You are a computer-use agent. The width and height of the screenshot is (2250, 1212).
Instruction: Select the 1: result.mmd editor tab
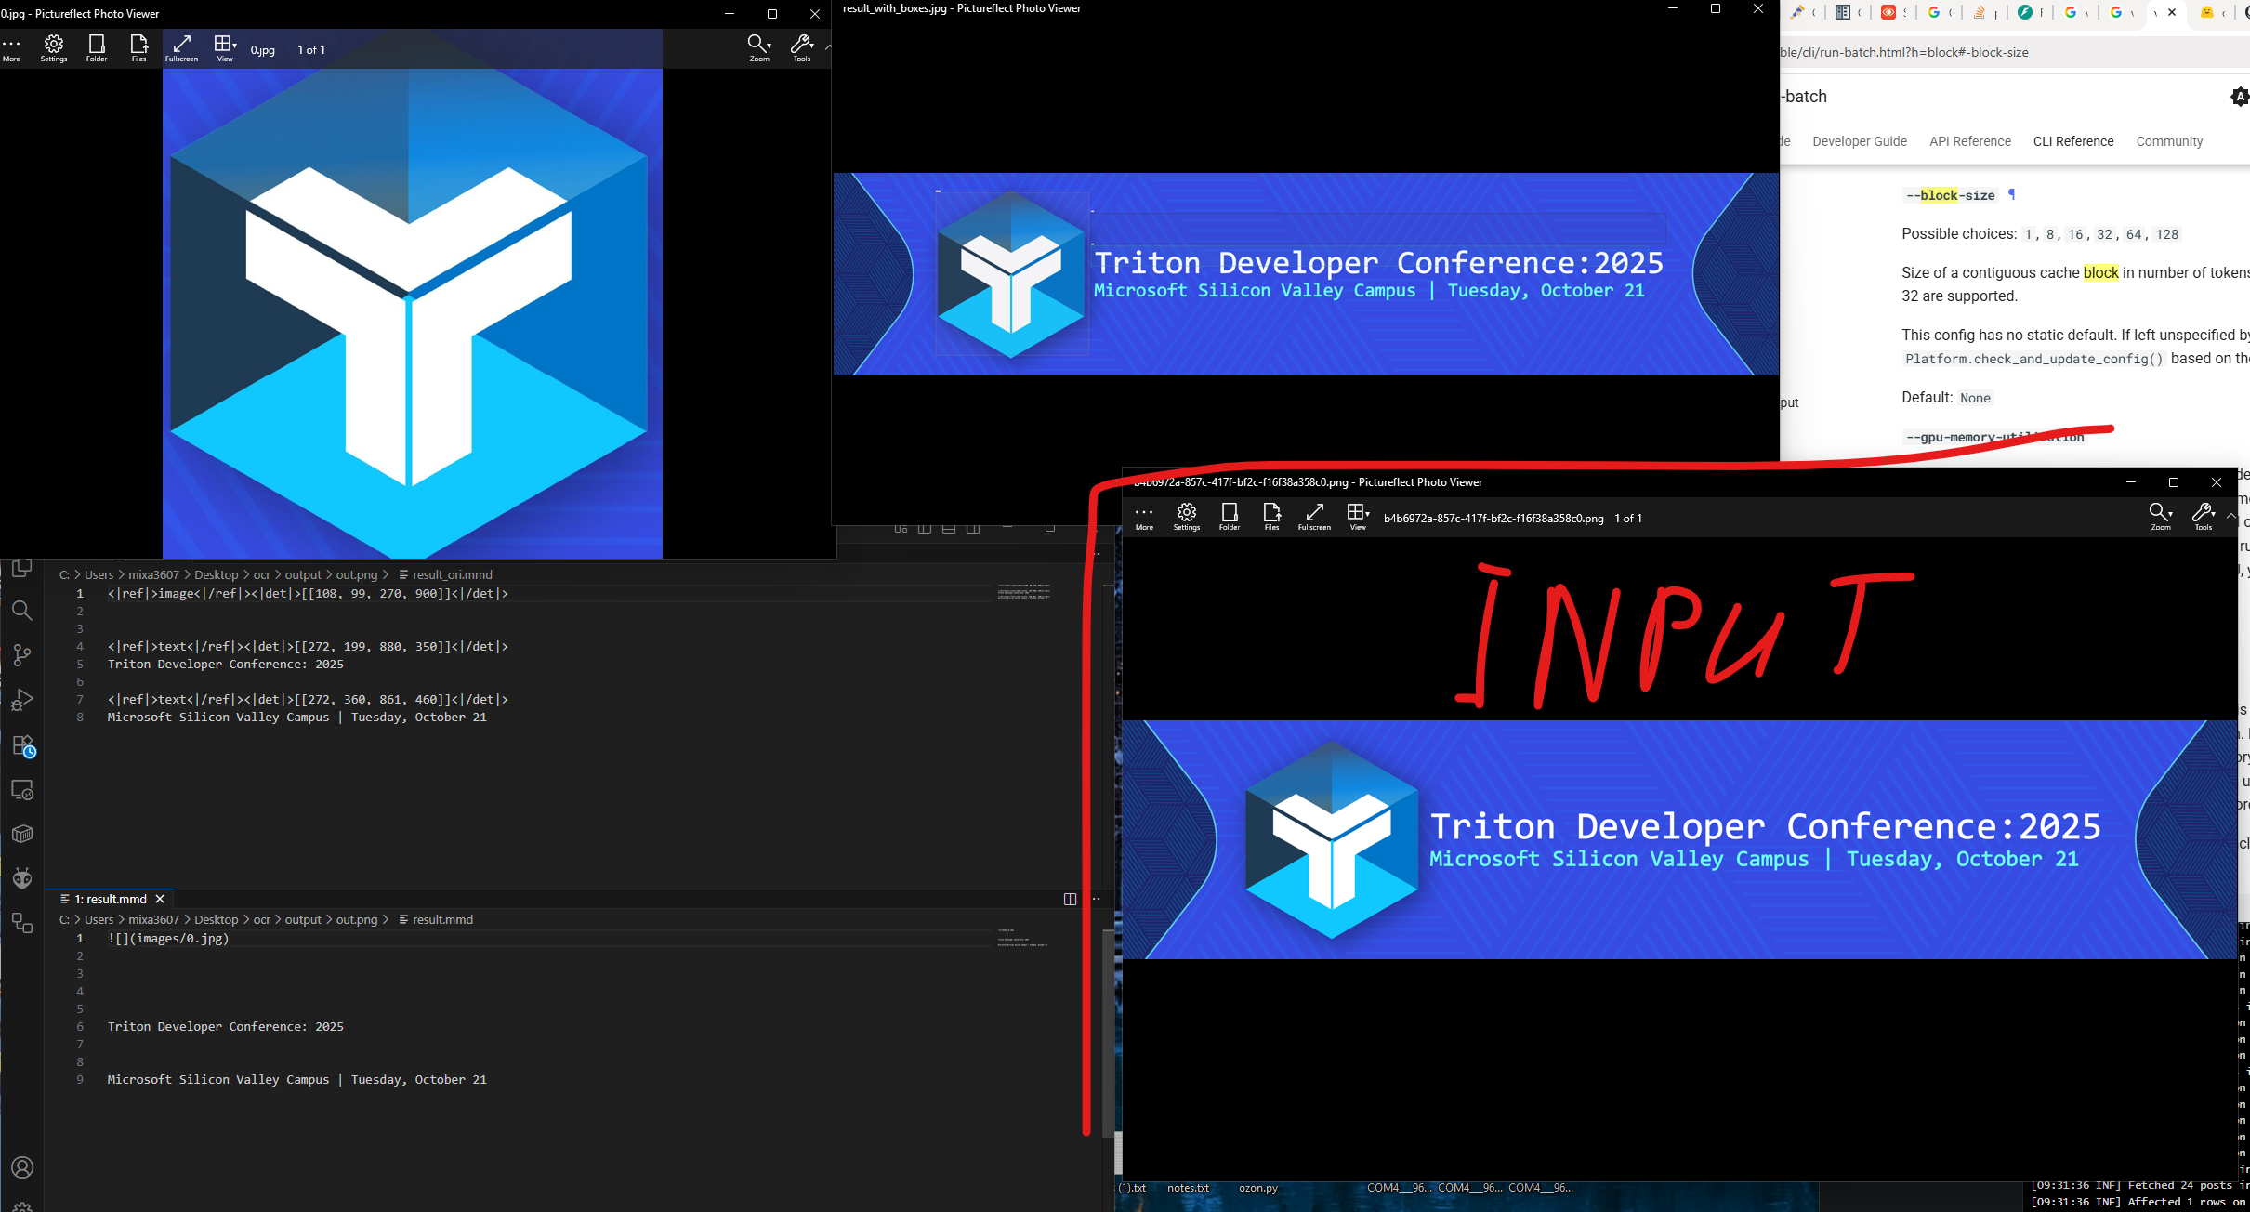point(110,899)
